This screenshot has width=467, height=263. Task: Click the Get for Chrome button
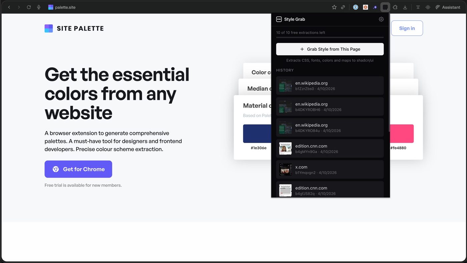(x=78, y=169)
